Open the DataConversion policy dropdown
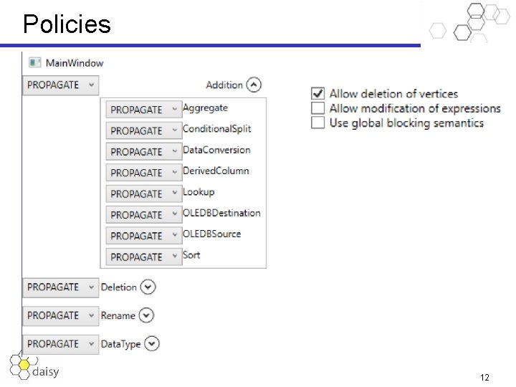The image size is (516, 387). [x=143, y=152]
